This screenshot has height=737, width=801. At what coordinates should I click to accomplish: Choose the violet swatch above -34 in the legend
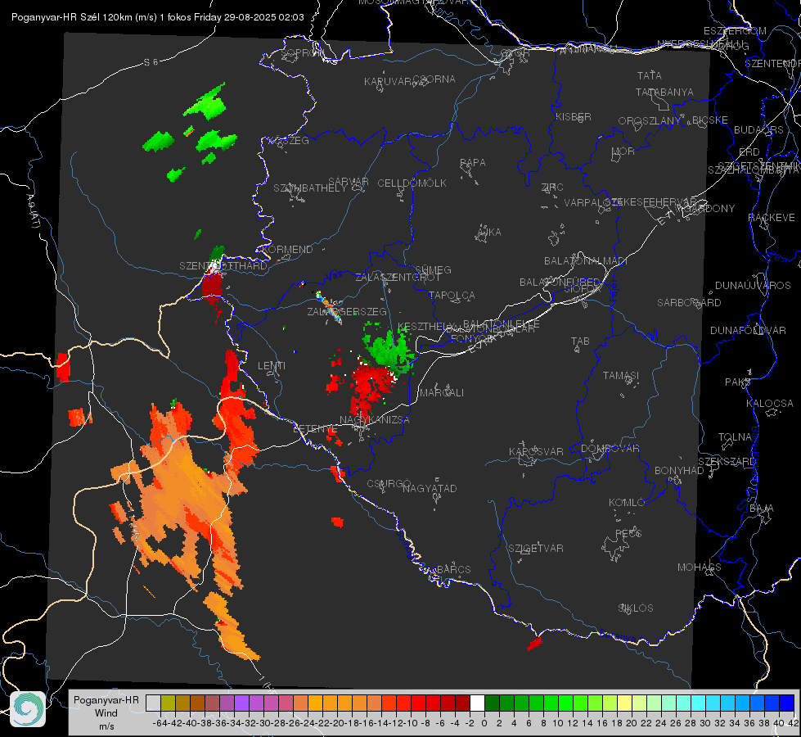pyautogui.click(x=241, y=703)
